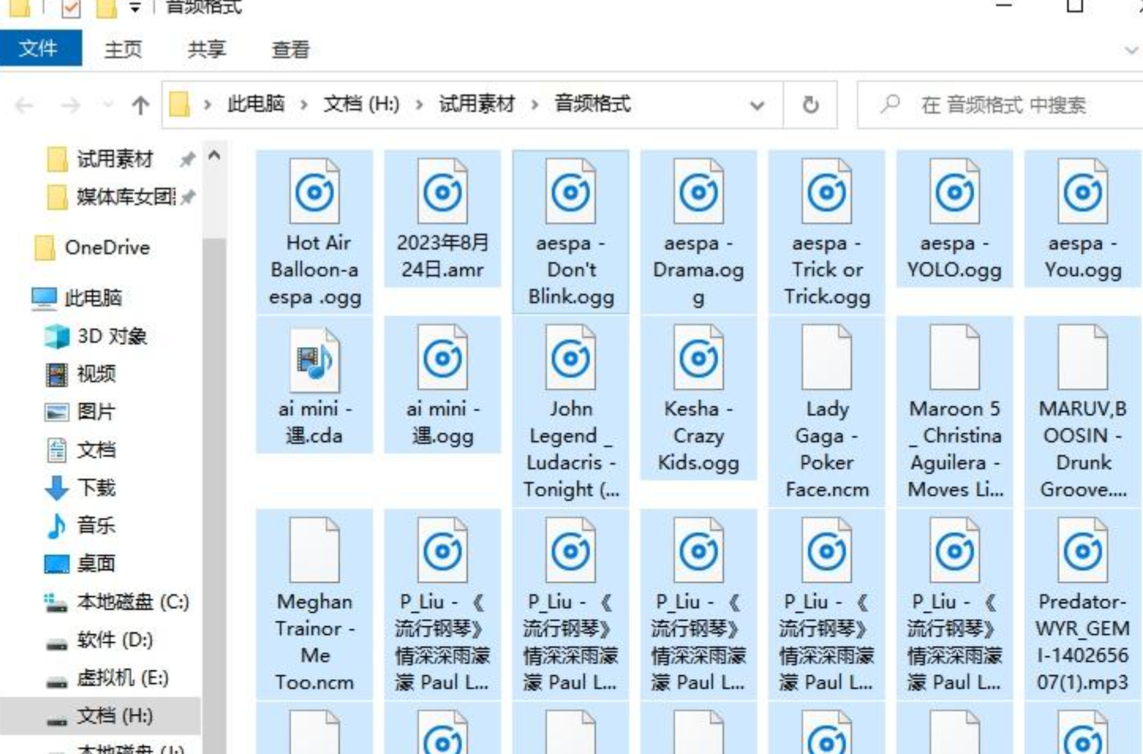
Task: Open 试用素材 in Quick access
Action: pyautogui.click(x=115, y=159)
